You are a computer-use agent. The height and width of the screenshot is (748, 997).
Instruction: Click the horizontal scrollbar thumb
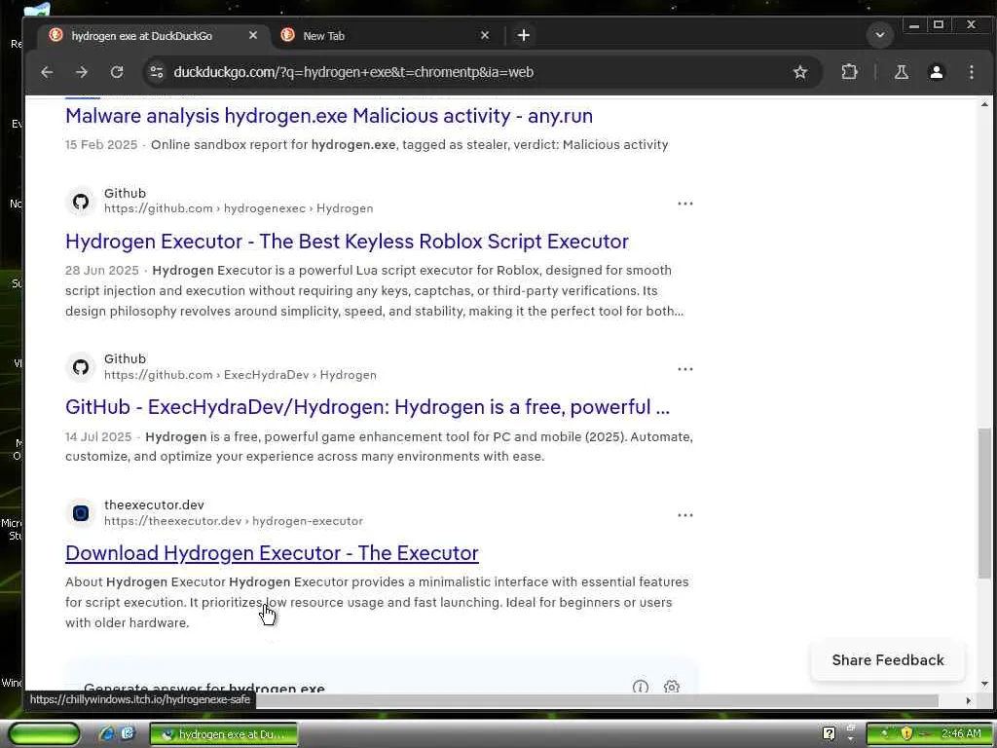click(x=597, y=700)
